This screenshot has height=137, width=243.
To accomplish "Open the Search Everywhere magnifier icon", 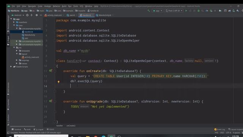I will click(242, 11).
